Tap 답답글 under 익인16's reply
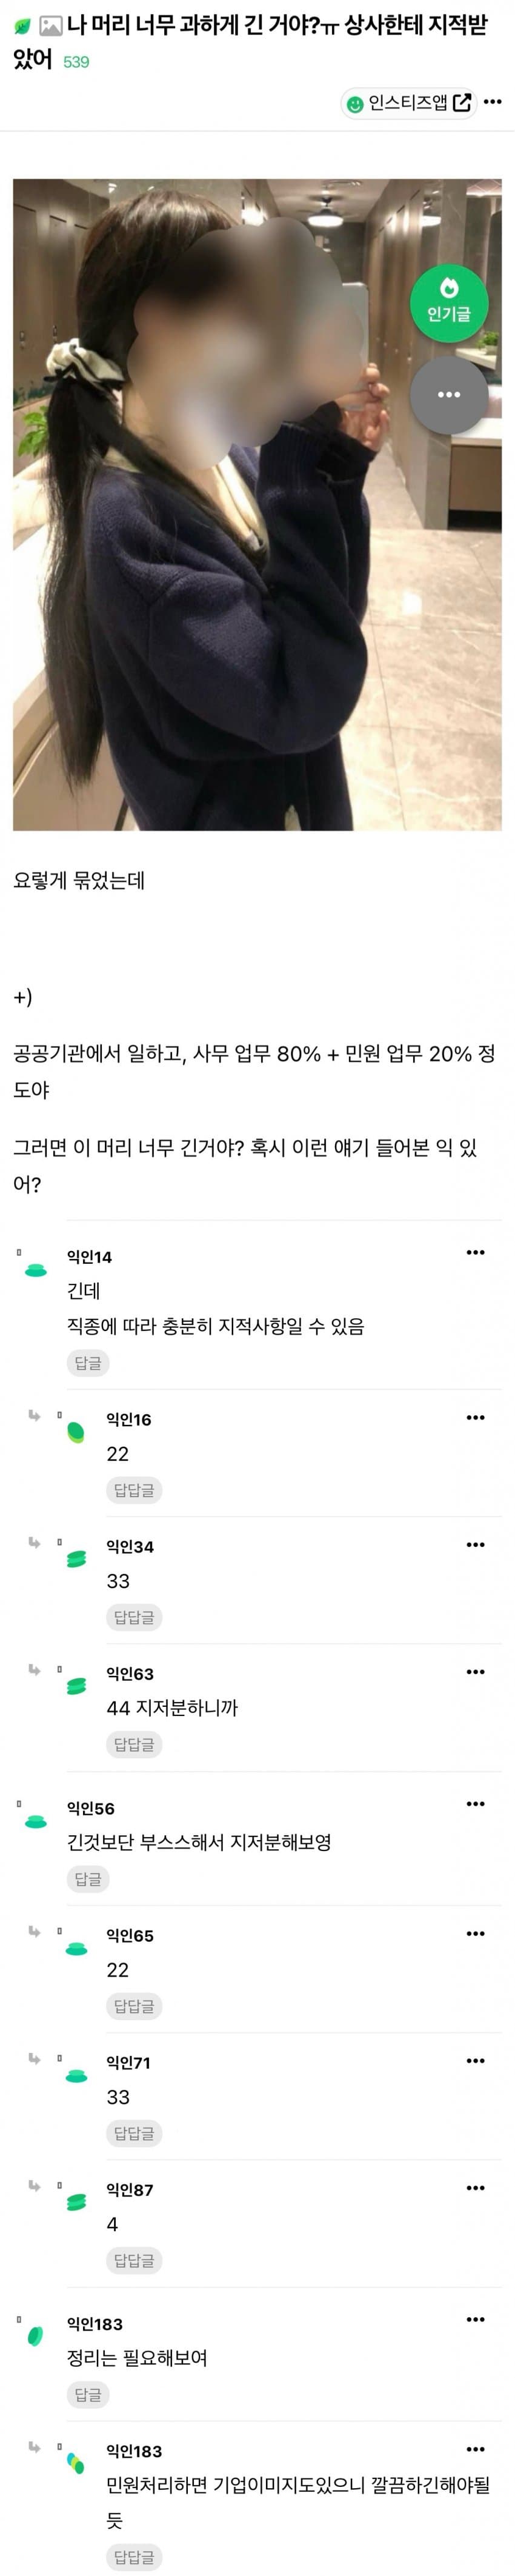The width and height of the screenshot is (515, 2576). pos(134,1490)
